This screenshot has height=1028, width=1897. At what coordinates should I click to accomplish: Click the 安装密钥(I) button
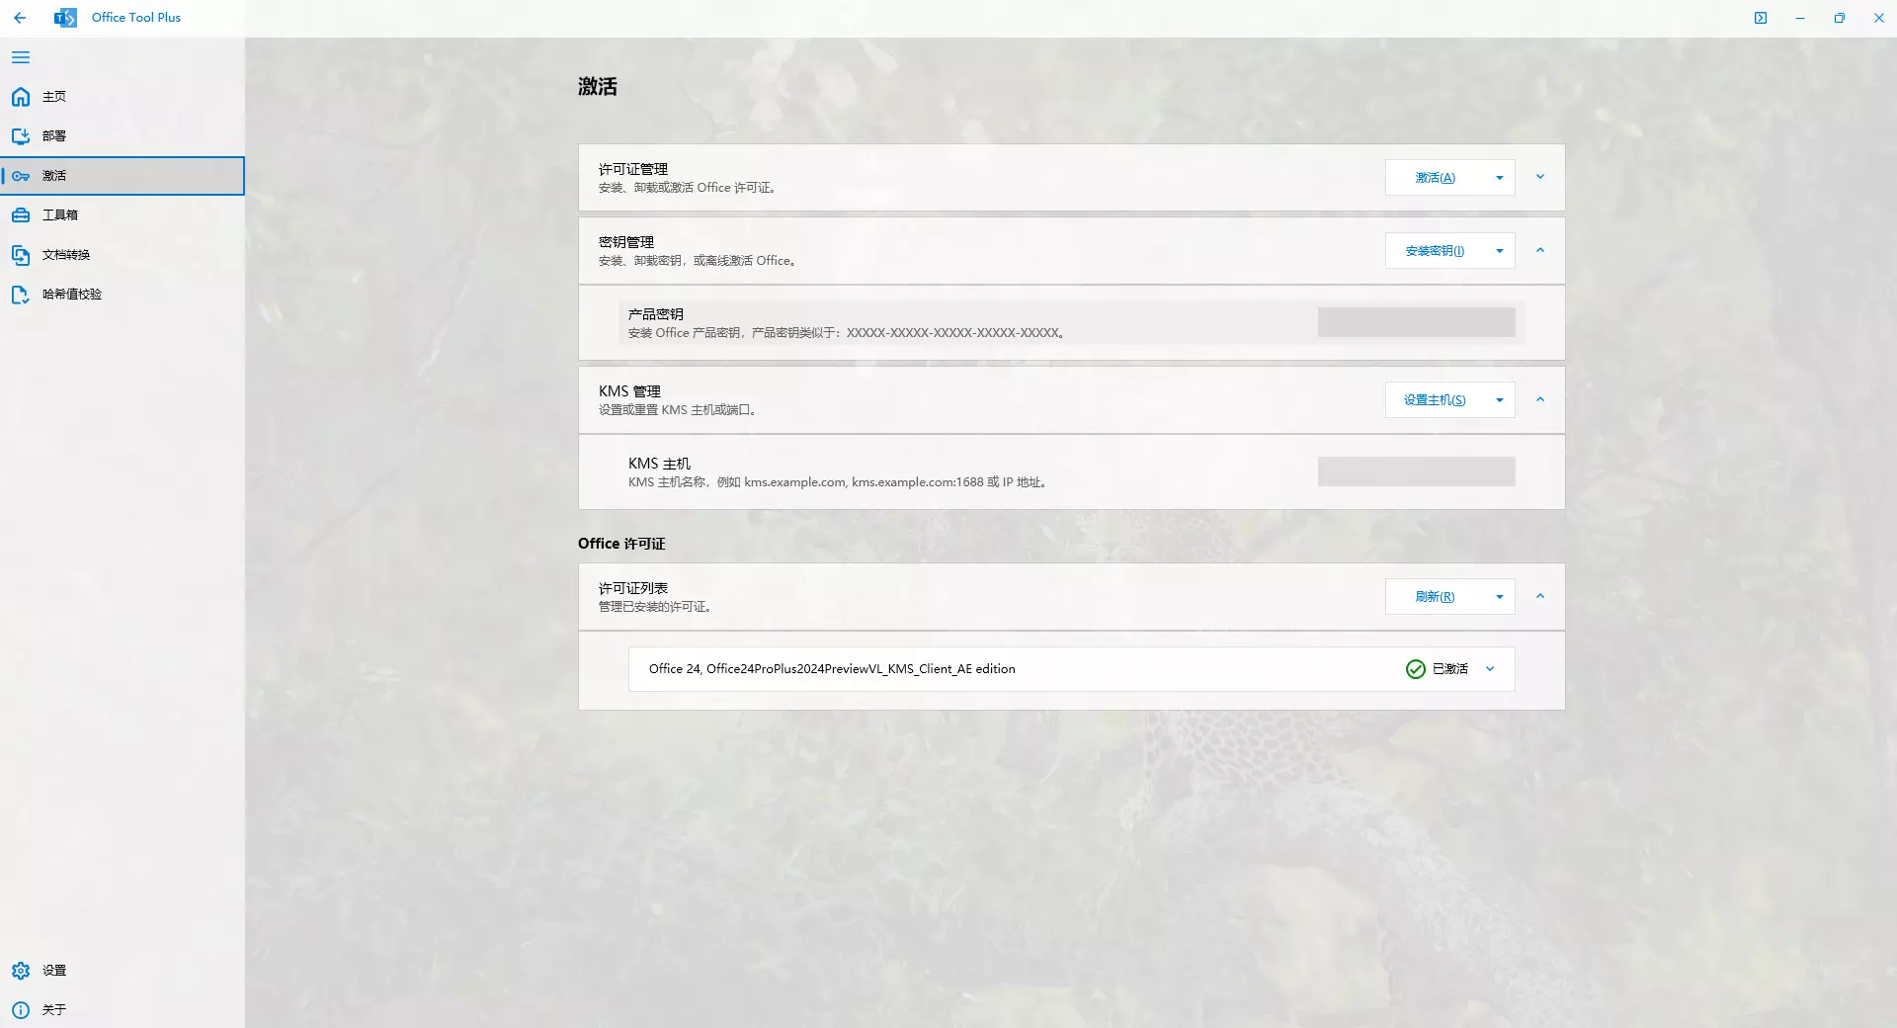pos(1435,251)
